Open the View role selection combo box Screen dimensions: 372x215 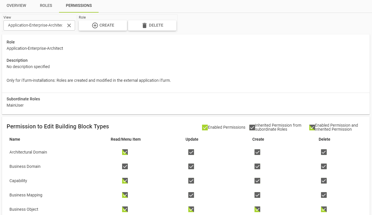35,25
